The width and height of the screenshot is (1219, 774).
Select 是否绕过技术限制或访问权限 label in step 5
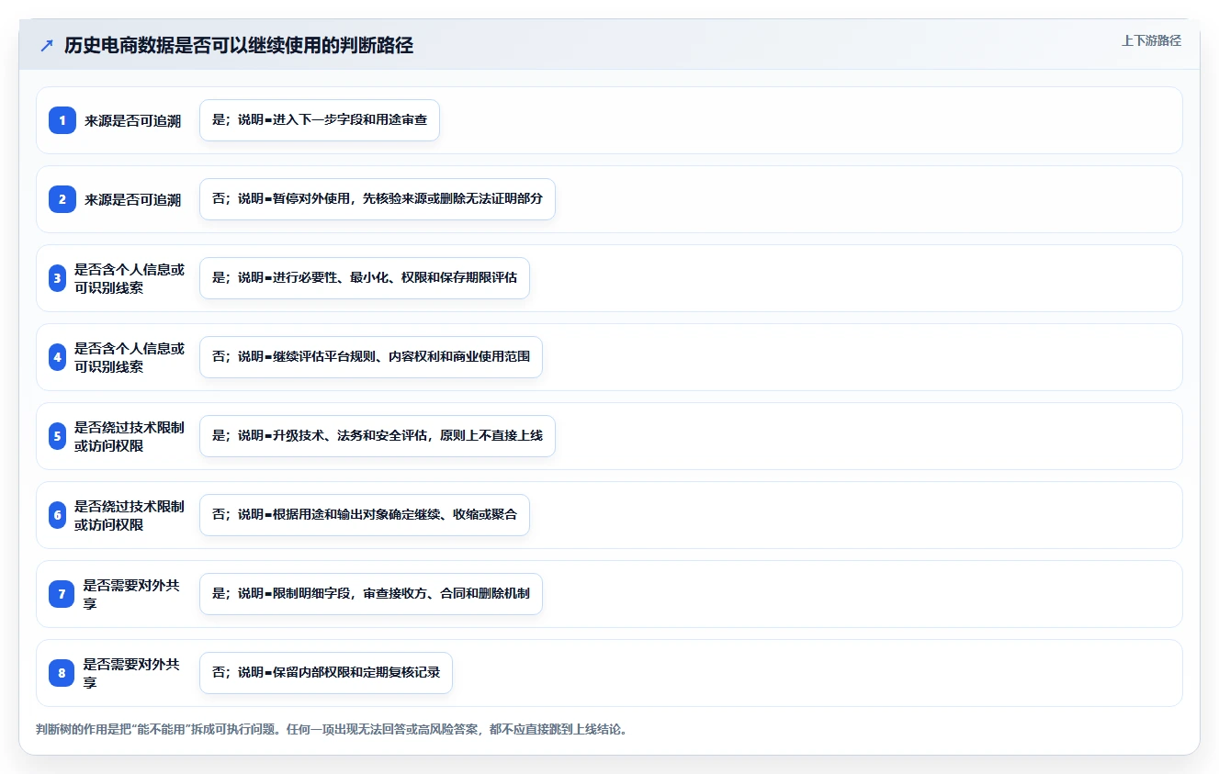[x=130, y=436]
